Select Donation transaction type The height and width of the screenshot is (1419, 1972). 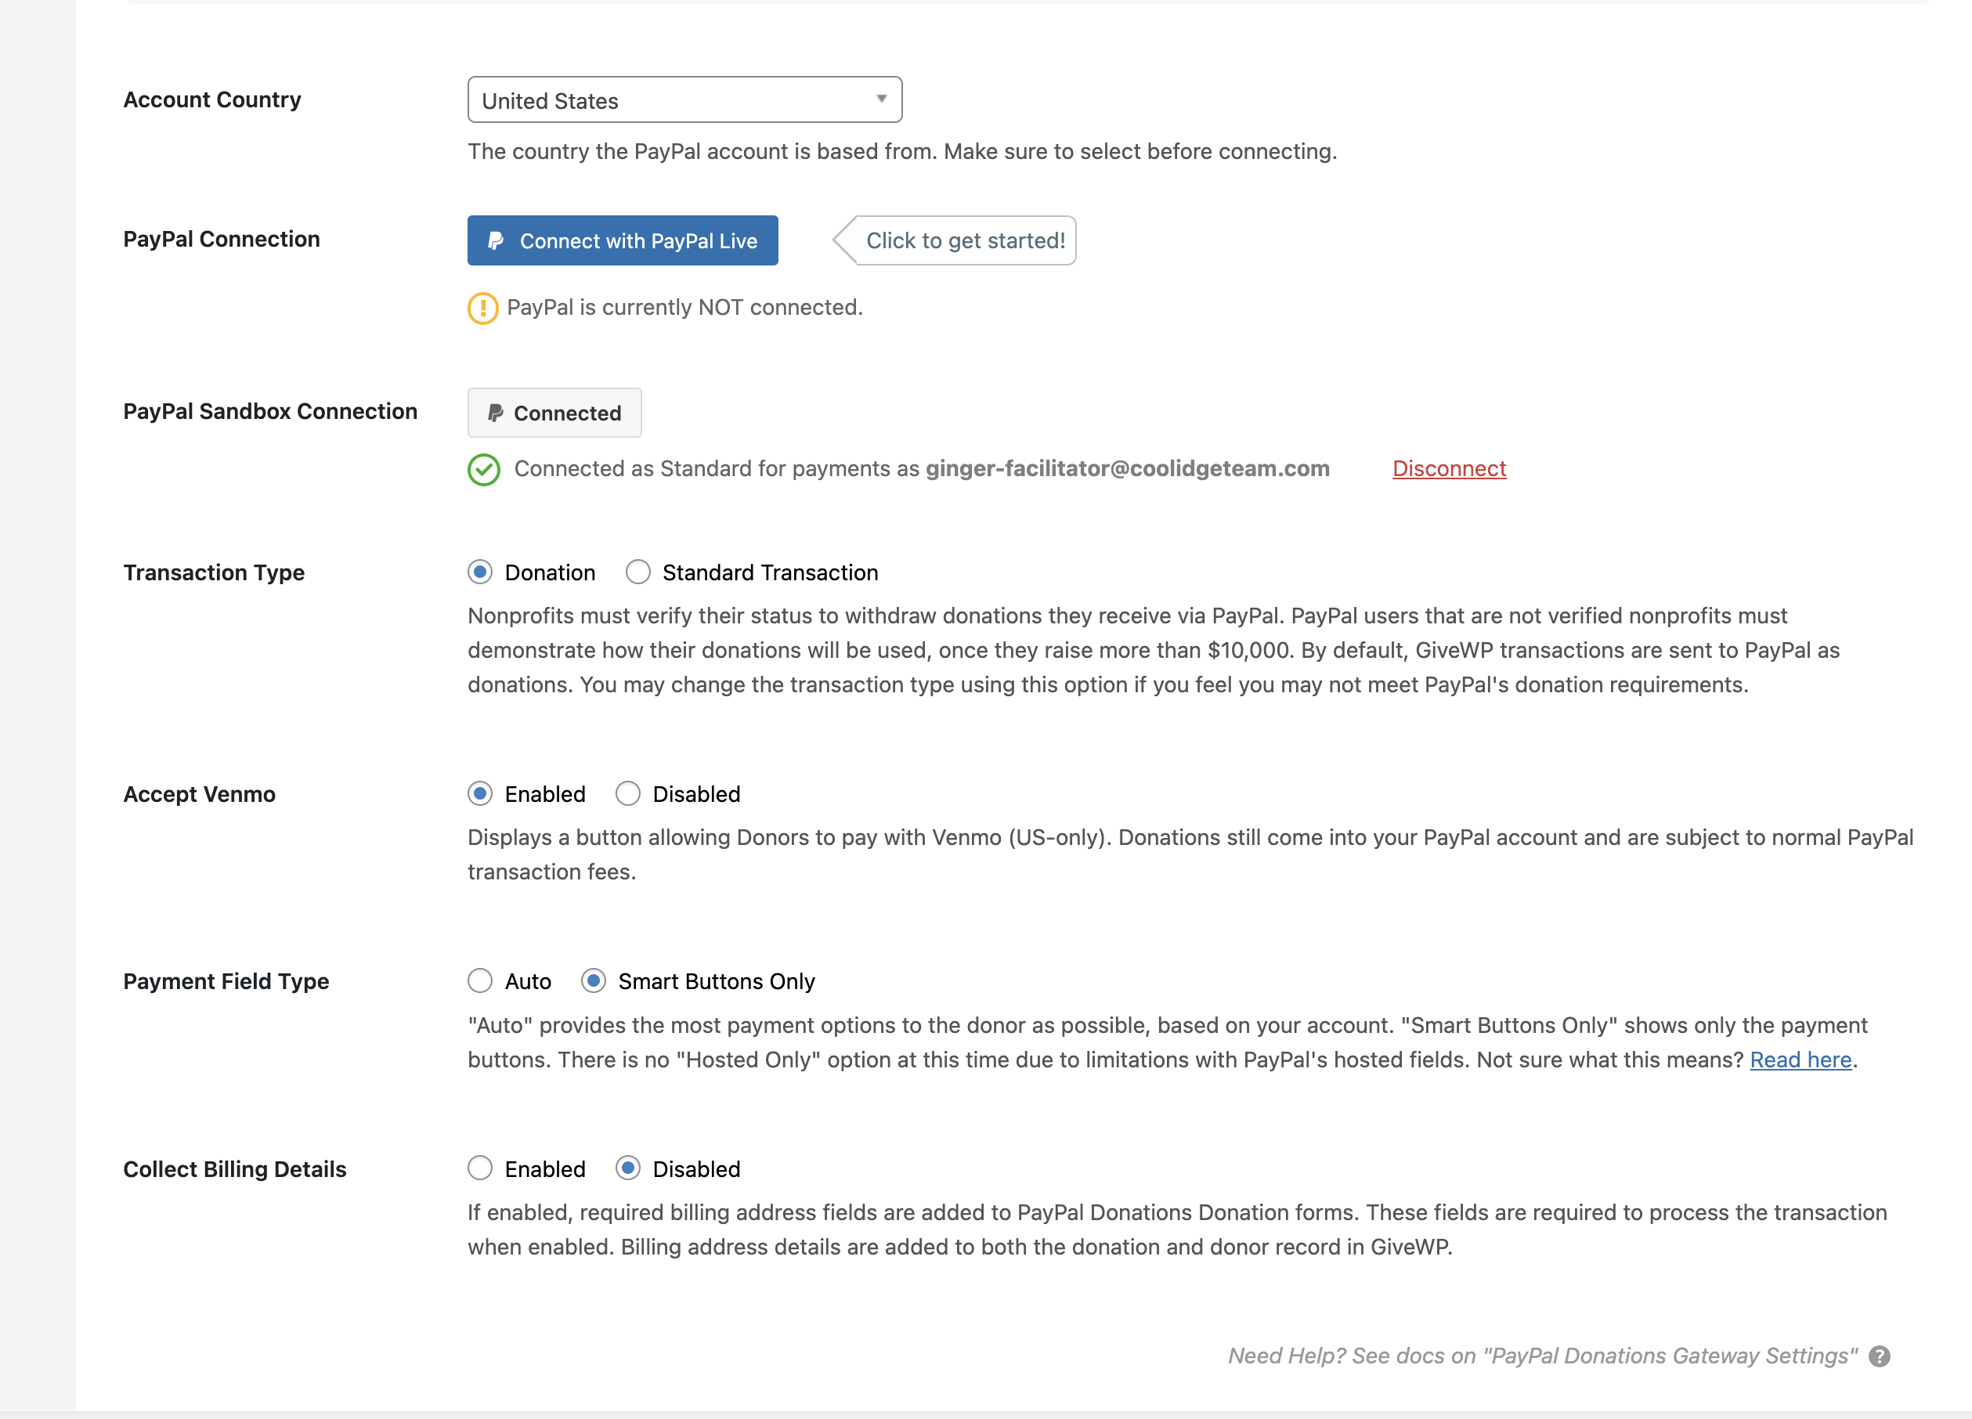coord(480,572)
